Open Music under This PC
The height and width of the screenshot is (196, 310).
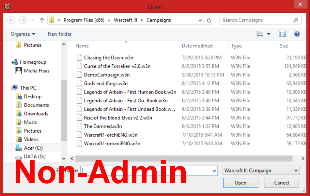30,122
